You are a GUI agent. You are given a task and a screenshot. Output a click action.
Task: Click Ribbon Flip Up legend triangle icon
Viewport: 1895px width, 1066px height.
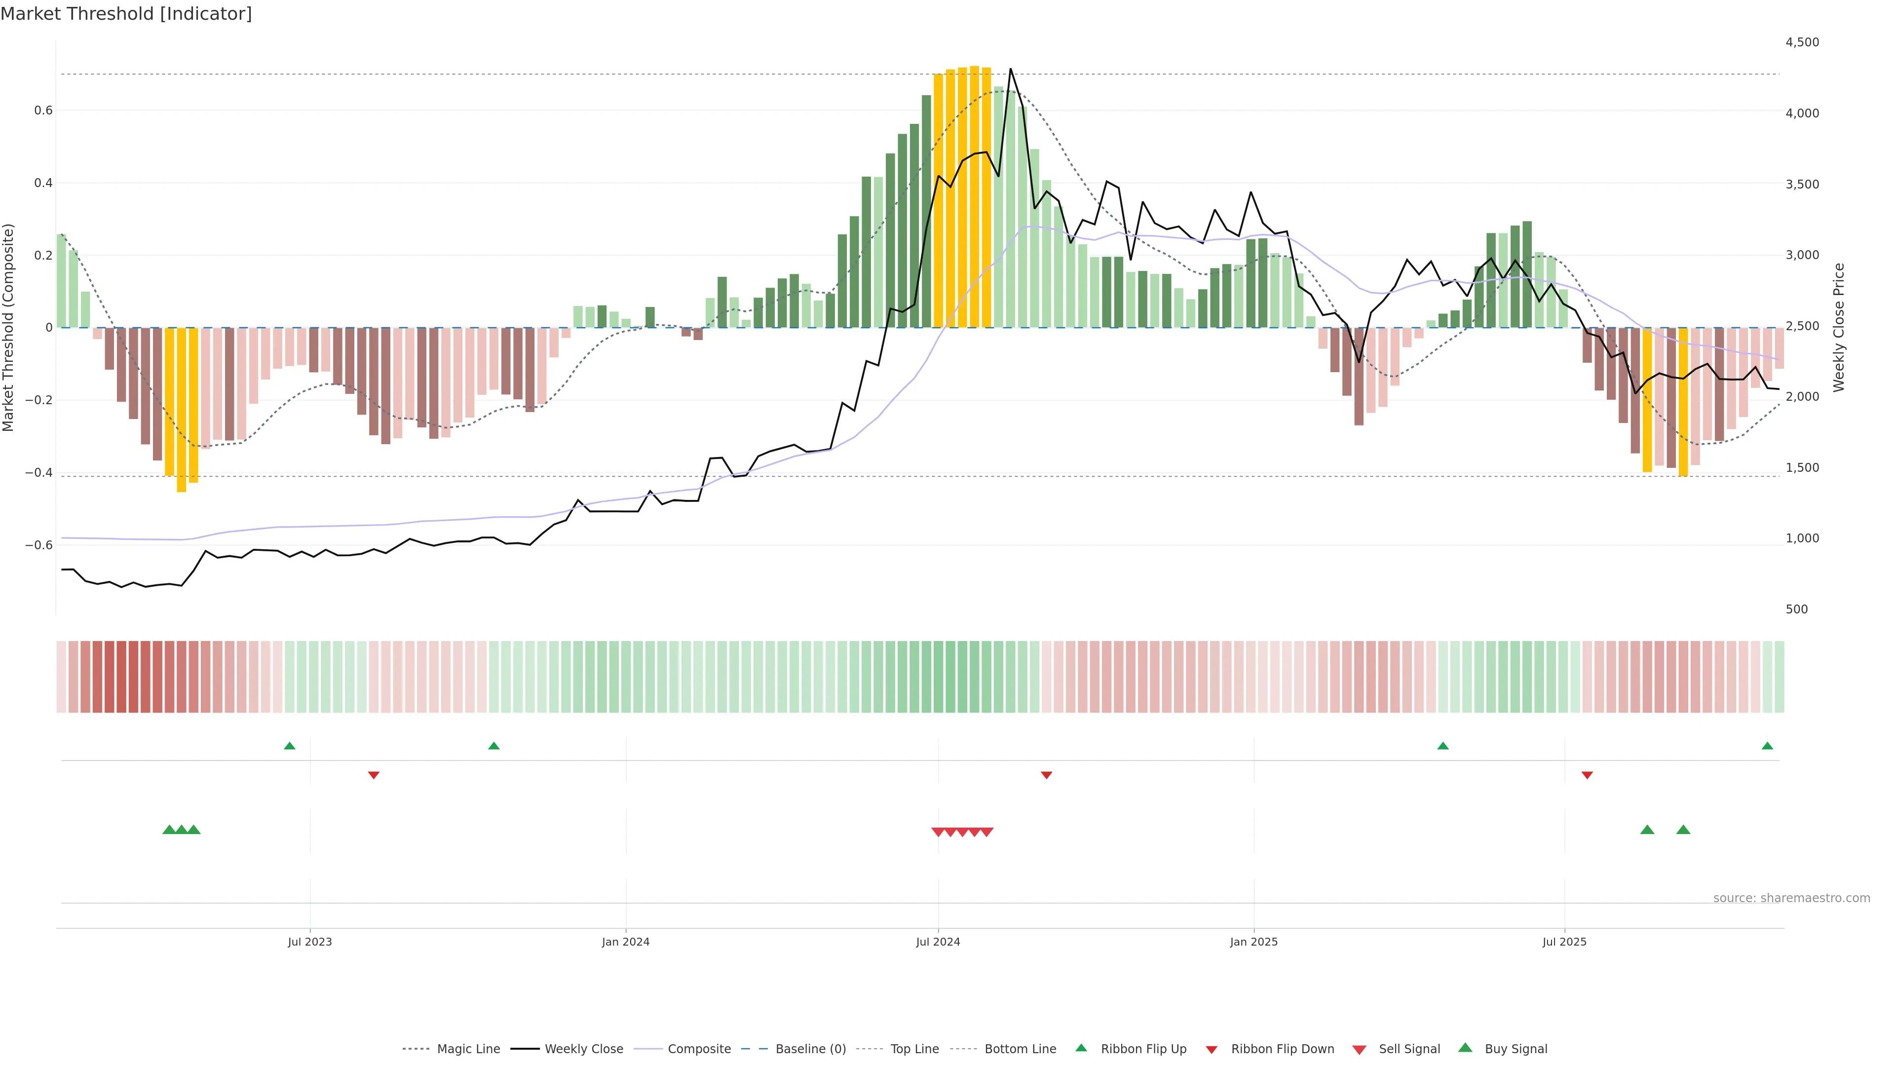(x=1081, y=1048)
